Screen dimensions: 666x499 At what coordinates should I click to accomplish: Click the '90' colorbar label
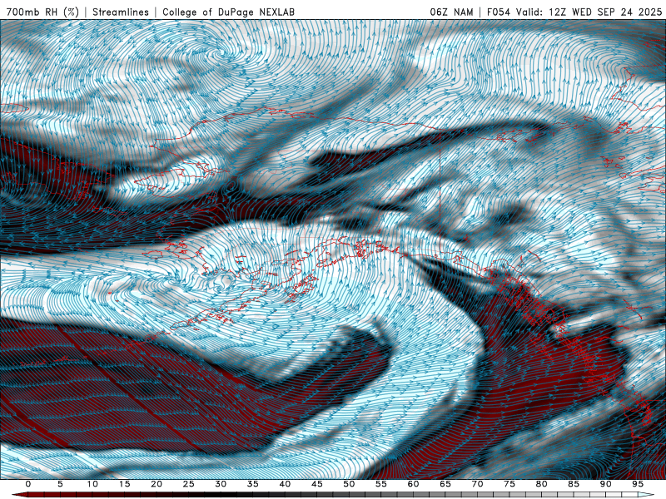(606, 484)
